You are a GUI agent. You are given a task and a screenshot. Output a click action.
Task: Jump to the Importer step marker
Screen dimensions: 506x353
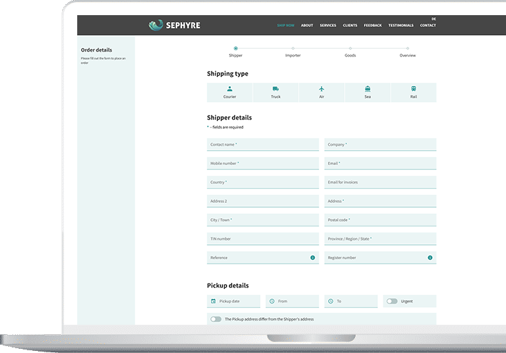click(293, 48)
